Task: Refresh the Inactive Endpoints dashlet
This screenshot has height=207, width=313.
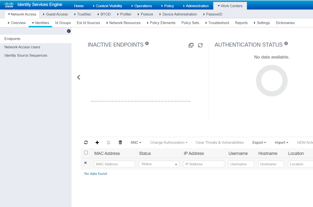Action: [200, 45]
